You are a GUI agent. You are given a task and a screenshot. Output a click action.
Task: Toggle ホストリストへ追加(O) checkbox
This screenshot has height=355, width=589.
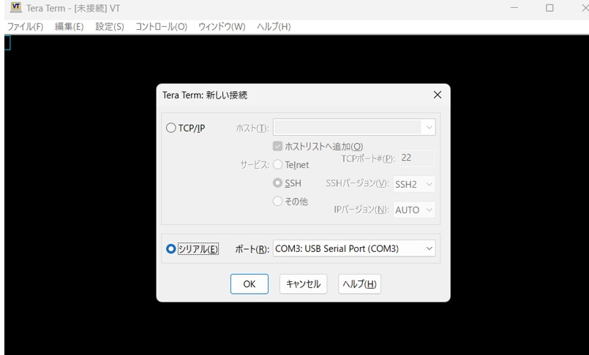click(277, 146)
